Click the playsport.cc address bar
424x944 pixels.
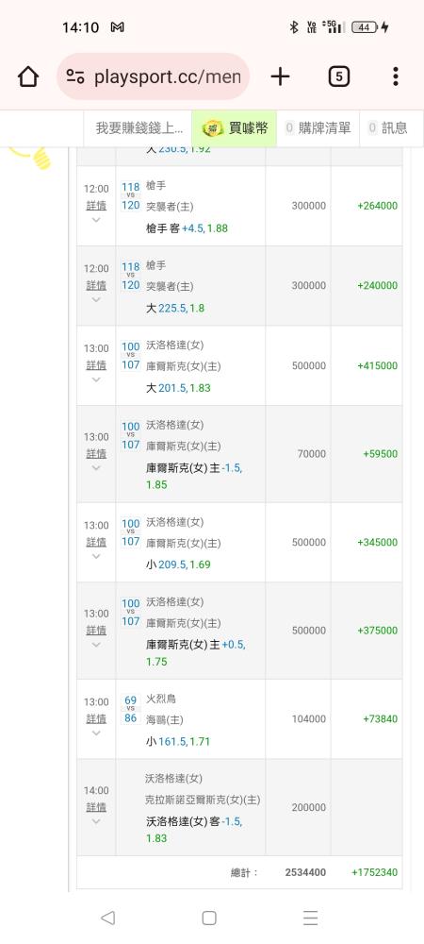click(x=154, y=76)
